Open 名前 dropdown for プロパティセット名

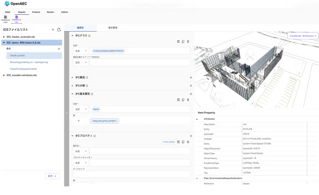pos(81,163)
